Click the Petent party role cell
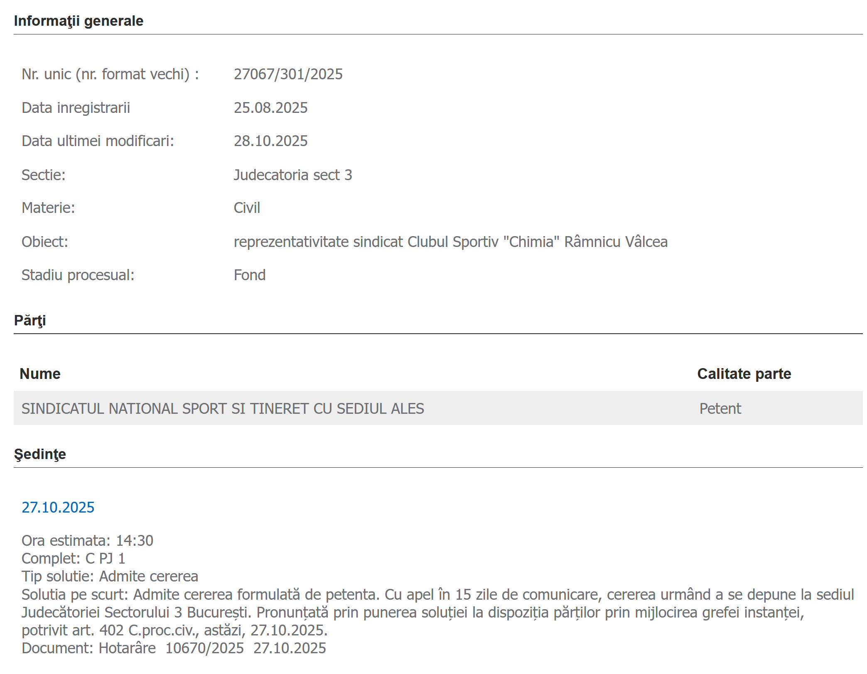This screenshot has height=674, width=867. point(720,409)
